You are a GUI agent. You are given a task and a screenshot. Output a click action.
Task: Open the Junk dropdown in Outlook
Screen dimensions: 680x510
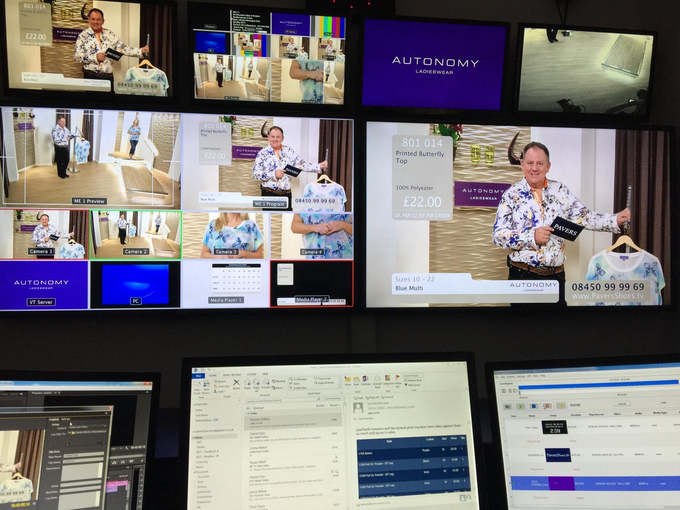[220, 391]
